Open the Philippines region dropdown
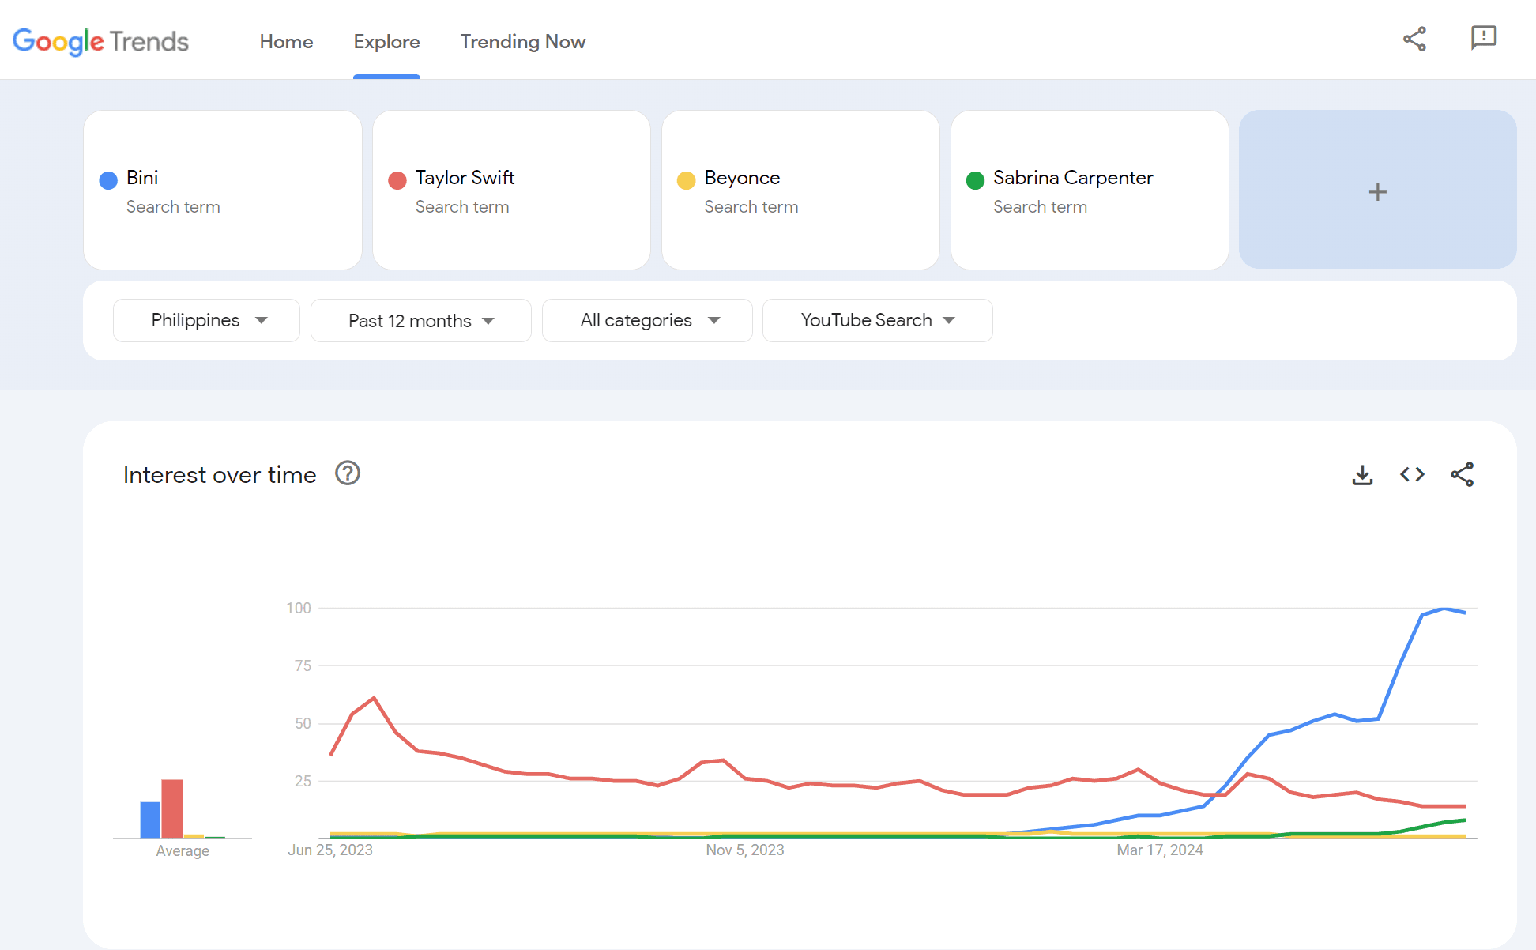Screen dimensions: 1536x950 [206, 320]
